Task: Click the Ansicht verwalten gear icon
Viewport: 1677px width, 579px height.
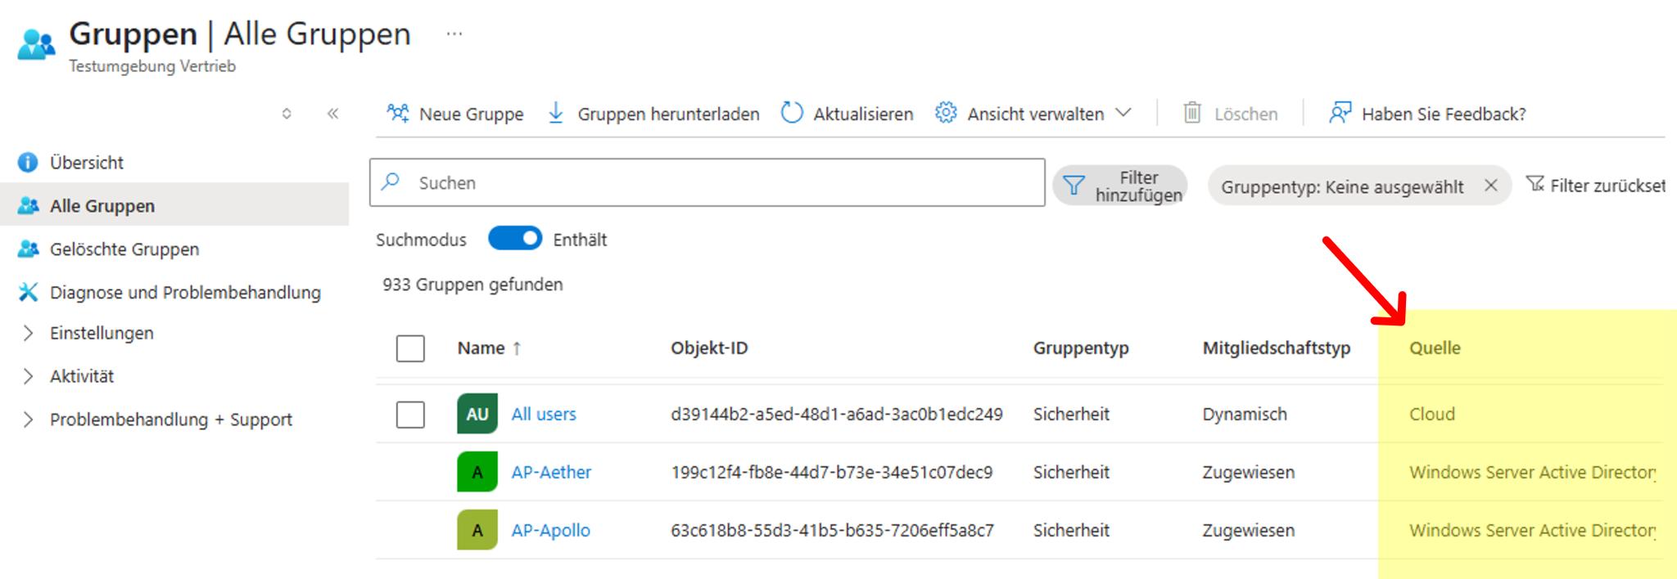Action: pos(946,113)
